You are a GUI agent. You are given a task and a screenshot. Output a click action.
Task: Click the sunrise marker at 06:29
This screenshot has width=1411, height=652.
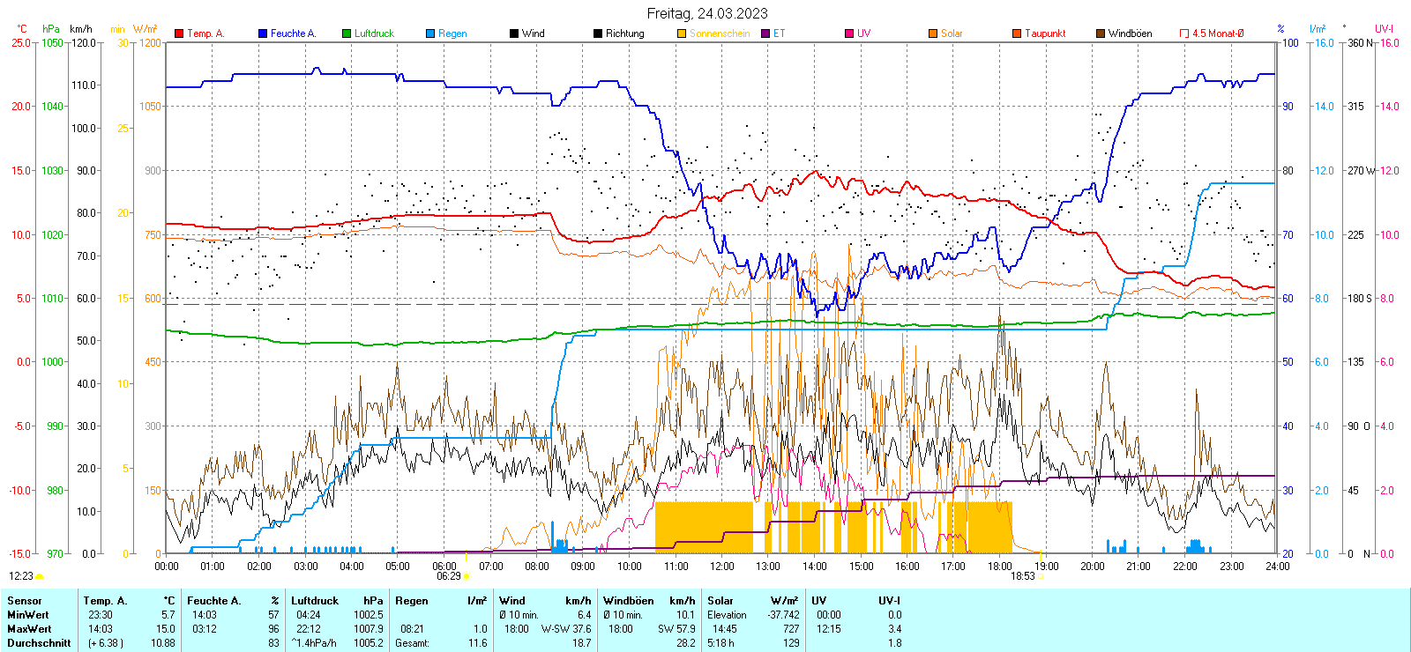(x=467, y=576)
